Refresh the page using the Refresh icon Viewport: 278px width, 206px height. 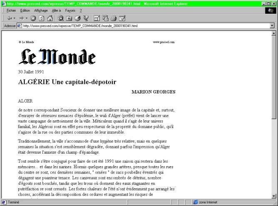42,18
